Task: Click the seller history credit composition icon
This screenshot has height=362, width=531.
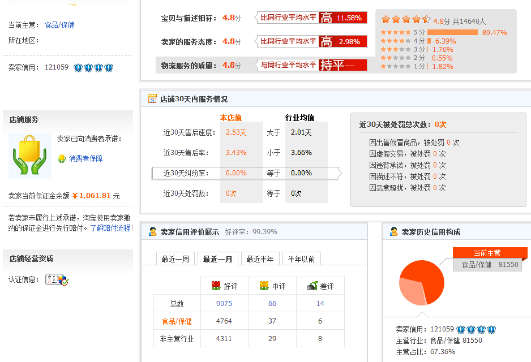Action: click(393, 232)
